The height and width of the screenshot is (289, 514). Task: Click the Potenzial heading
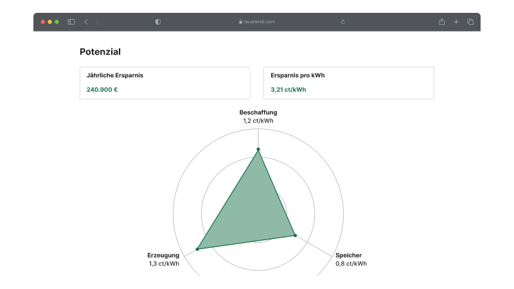coord(100,52)
